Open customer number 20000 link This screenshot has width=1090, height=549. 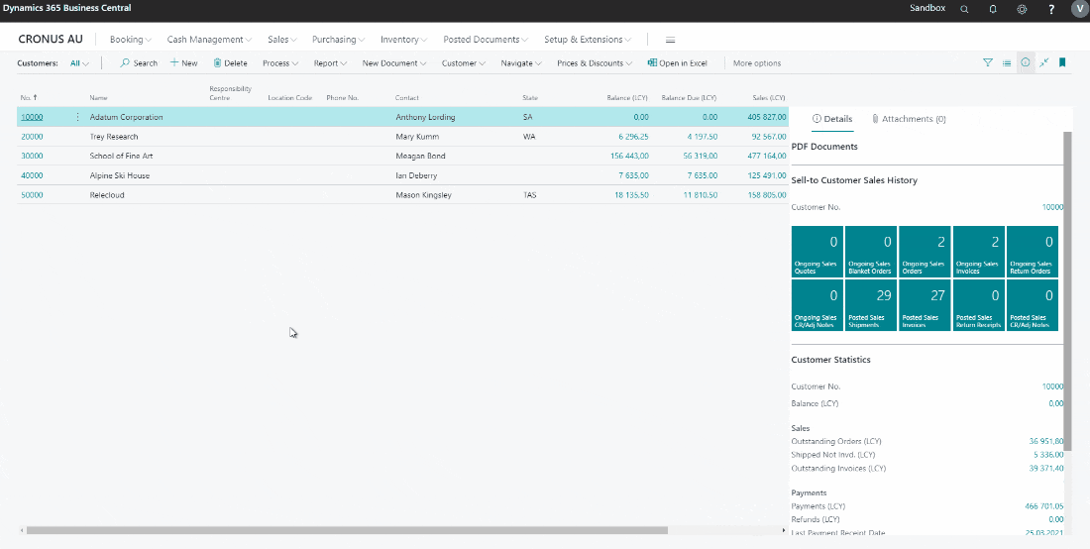click(x=32, y=136)
